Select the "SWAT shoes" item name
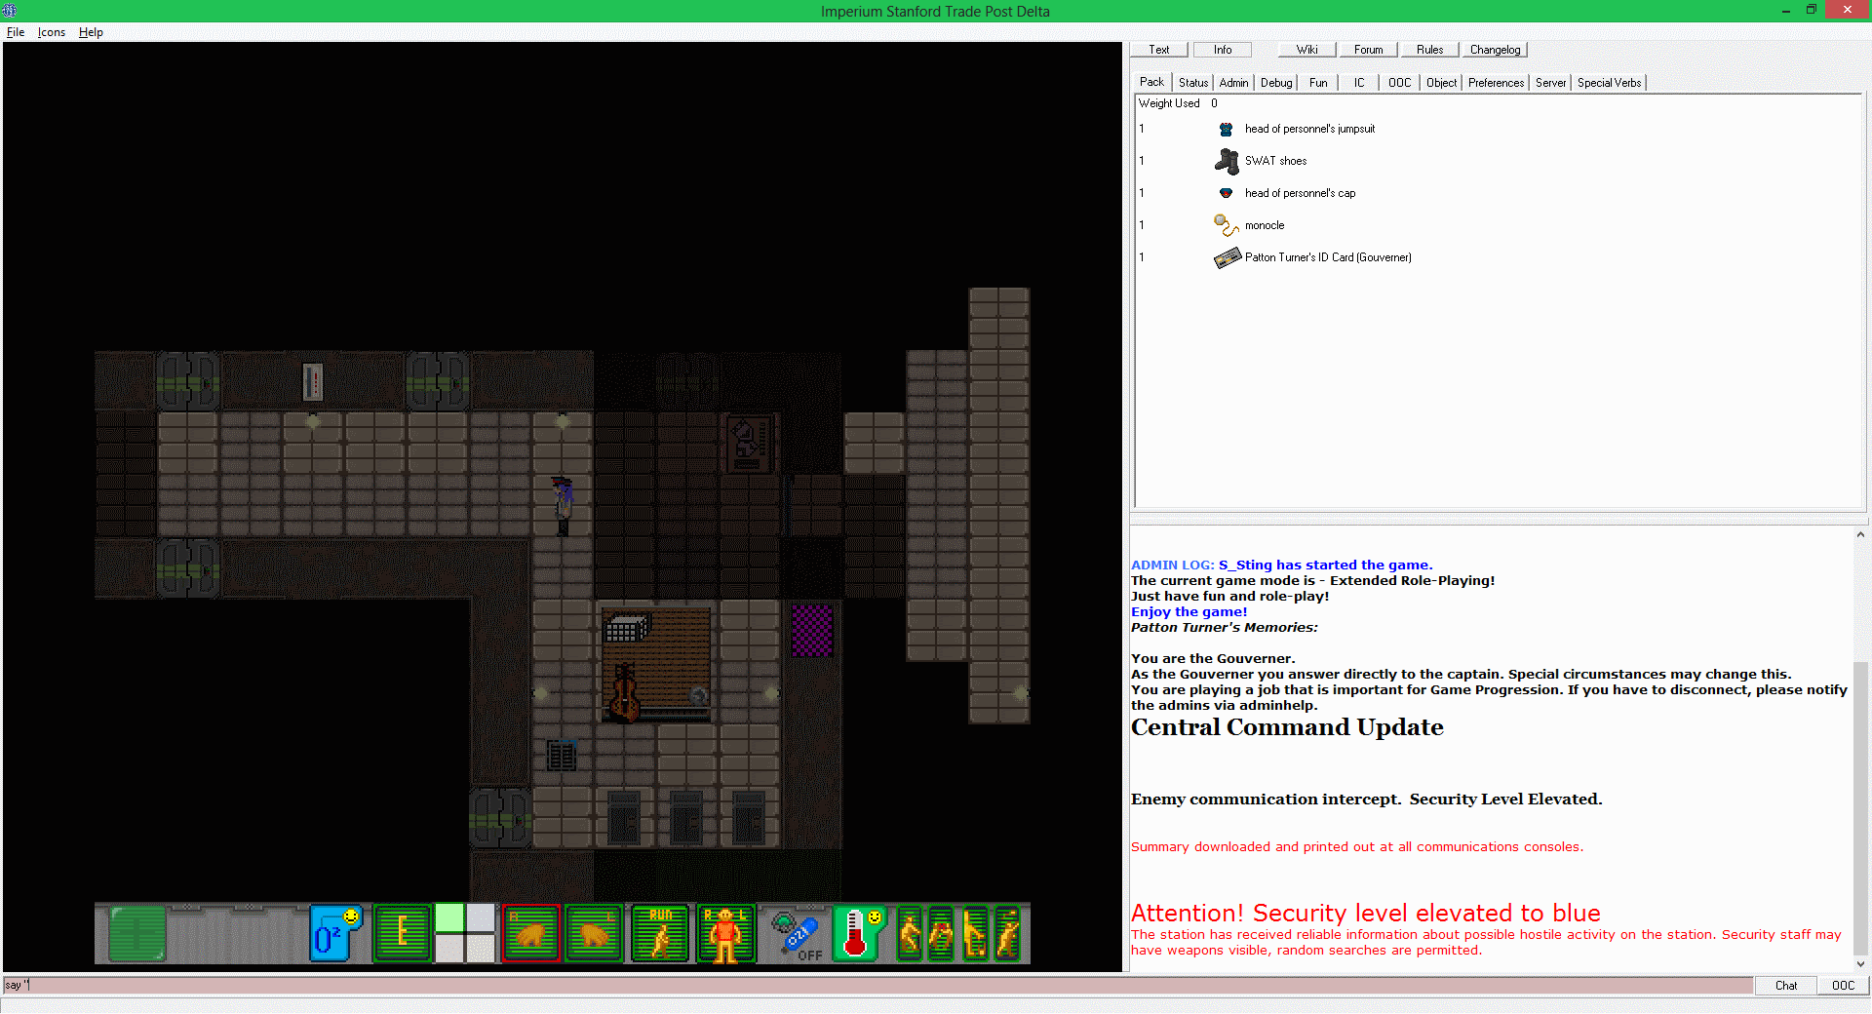1872x1014 pixels. 1275,161
